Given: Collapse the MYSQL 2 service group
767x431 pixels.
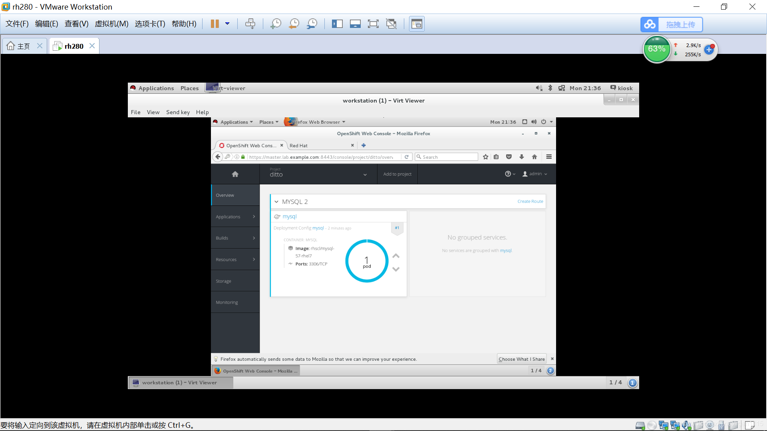Looking at the screenshot, I should 276,202.
